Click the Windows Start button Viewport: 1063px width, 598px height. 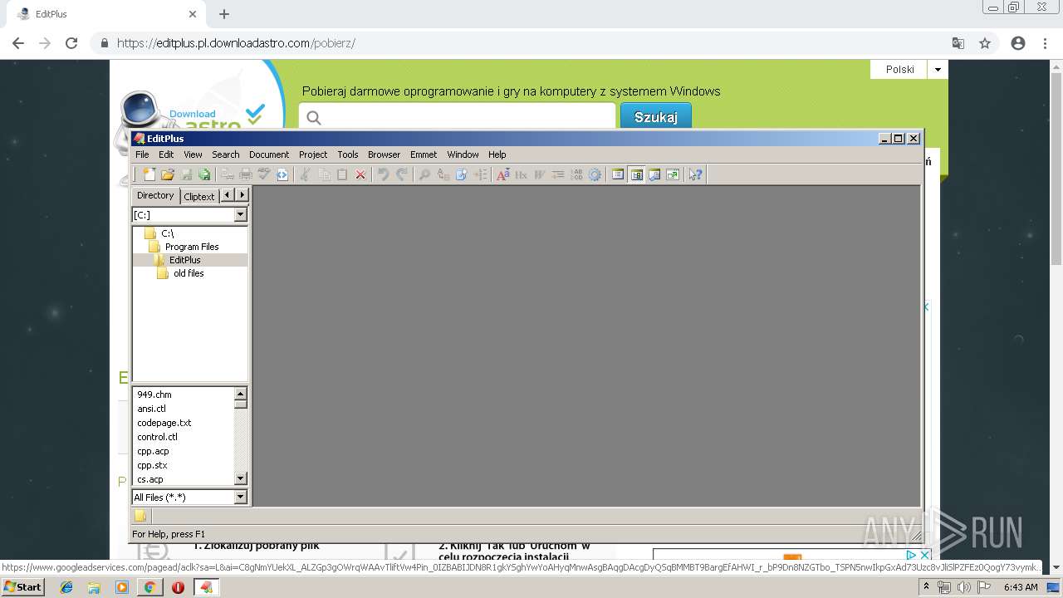[23, 587]
